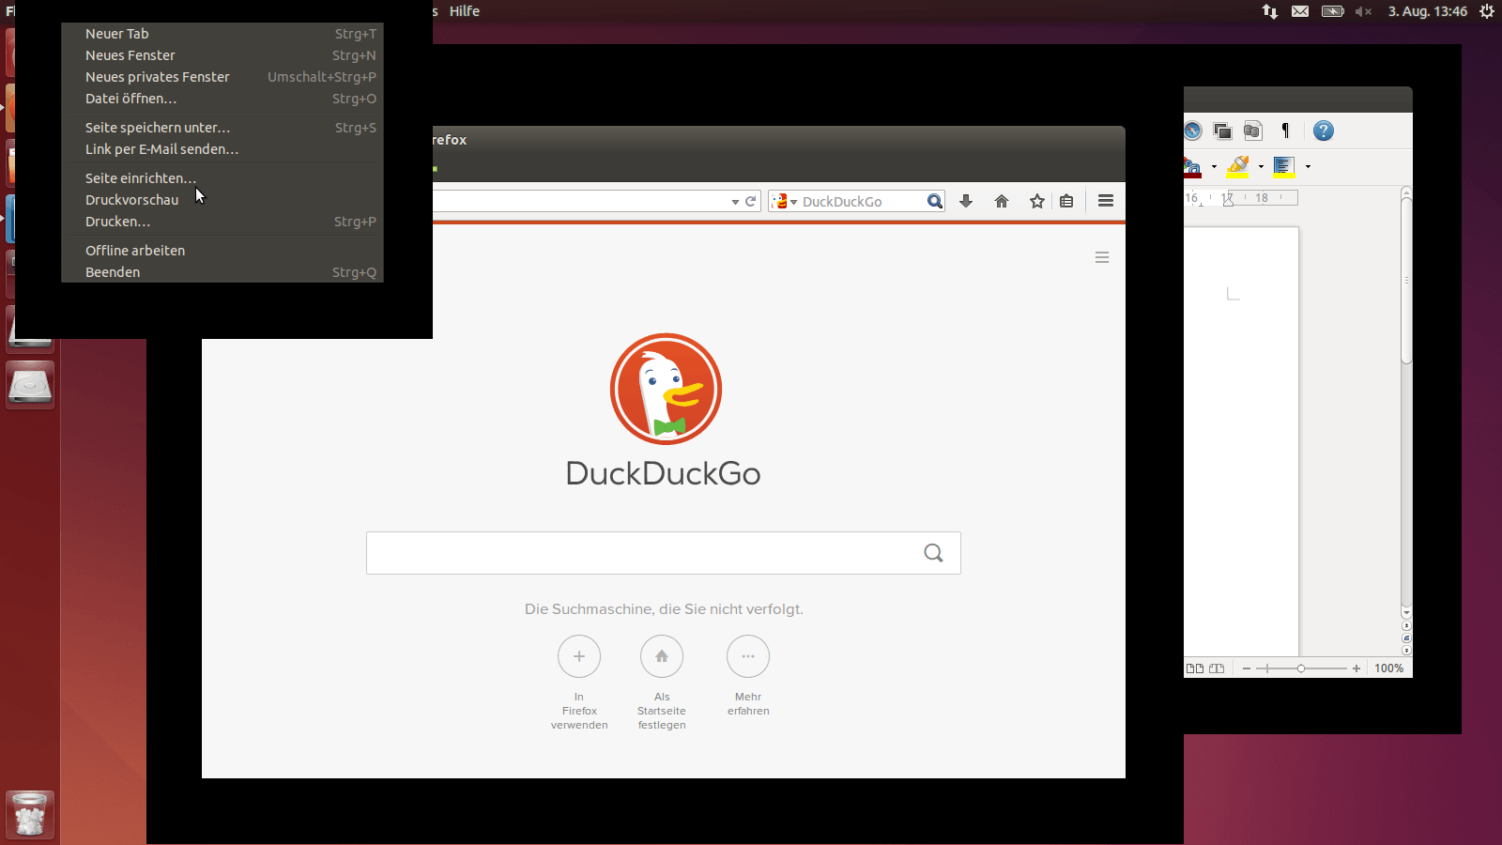The image size is (1502, 845).
Task: Open the Firefox downloads arrow icon
Action: (x=966, y=201)
